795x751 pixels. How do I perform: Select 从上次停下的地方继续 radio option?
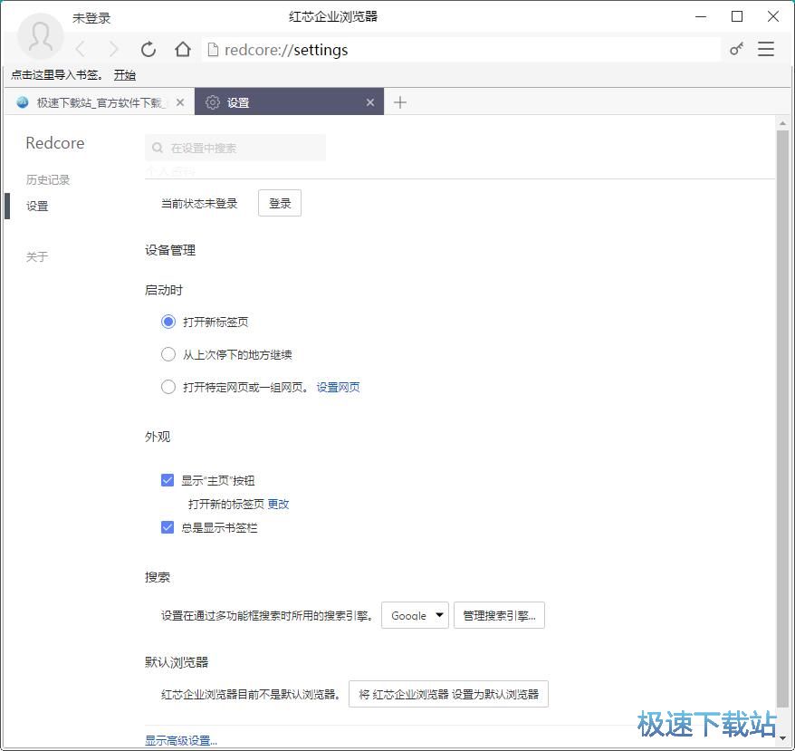(x=168, y=354)
